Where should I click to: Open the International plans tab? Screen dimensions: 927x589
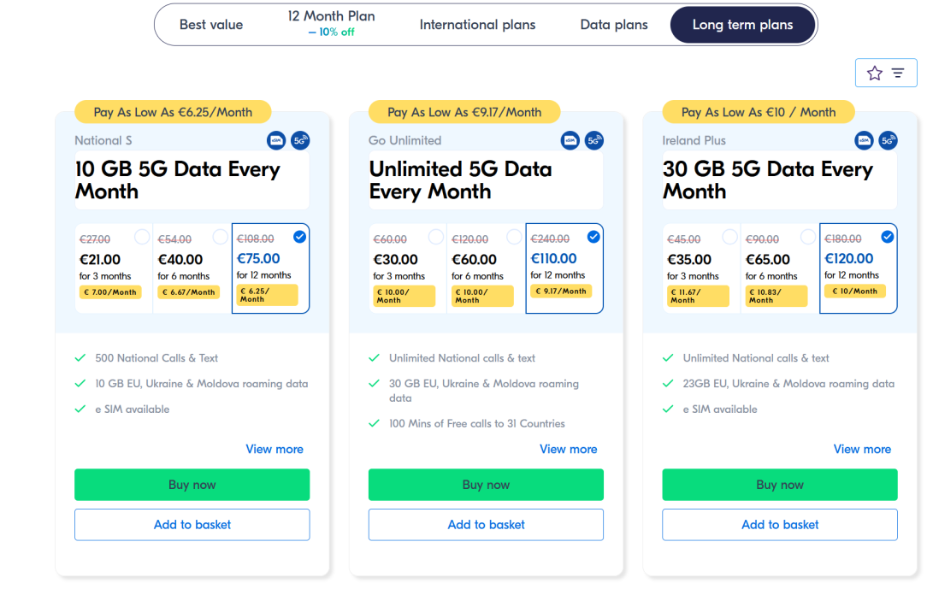point(477,25)
